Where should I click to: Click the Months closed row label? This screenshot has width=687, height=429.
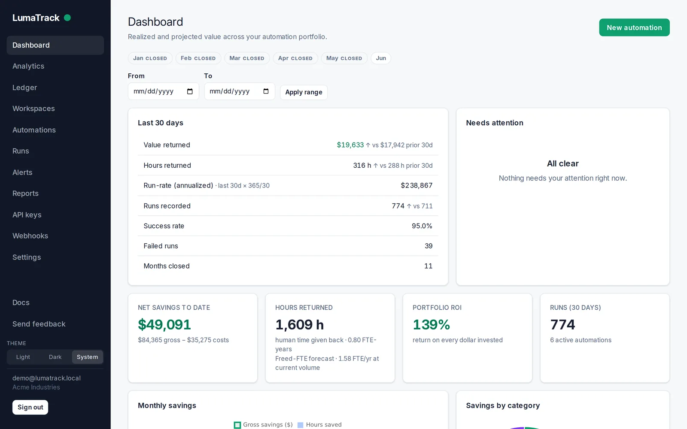pos(167,266)
